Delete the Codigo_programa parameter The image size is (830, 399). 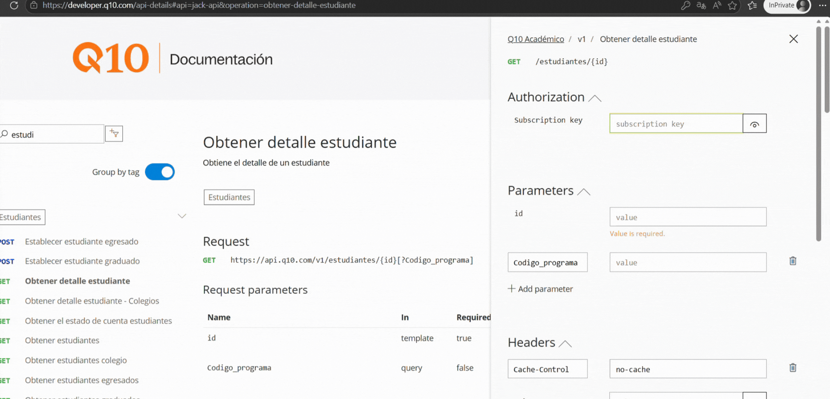[793, 261]
